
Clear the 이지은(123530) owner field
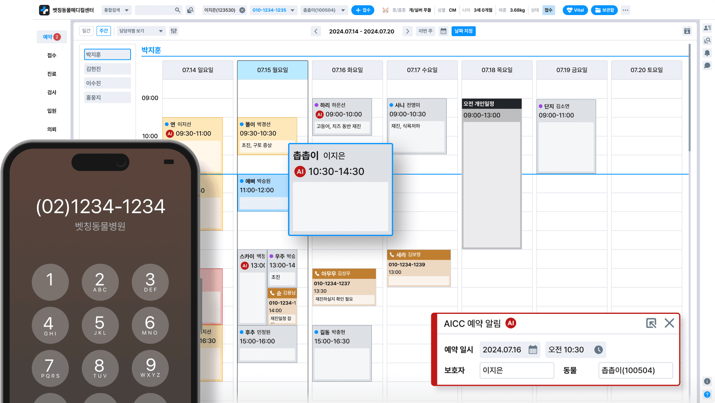pyautogui.click(x=242, y=10)
